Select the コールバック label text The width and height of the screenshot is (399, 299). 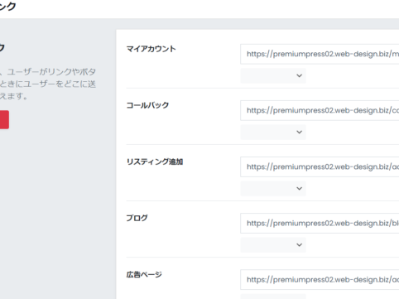(x=147, y=105)
